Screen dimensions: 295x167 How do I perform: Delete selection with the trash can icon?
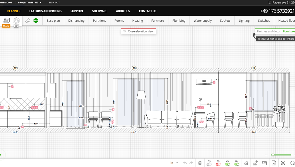[200, 163]
